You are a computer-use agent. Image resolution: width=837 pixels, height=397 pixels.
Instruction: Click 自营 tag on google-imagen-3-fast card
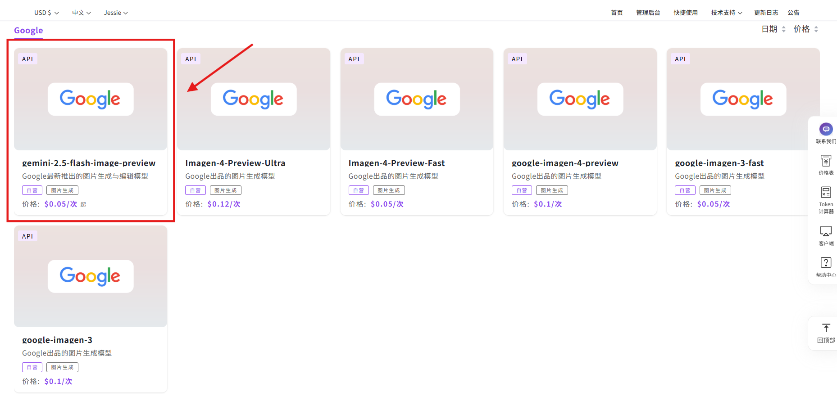pos(685,190)
